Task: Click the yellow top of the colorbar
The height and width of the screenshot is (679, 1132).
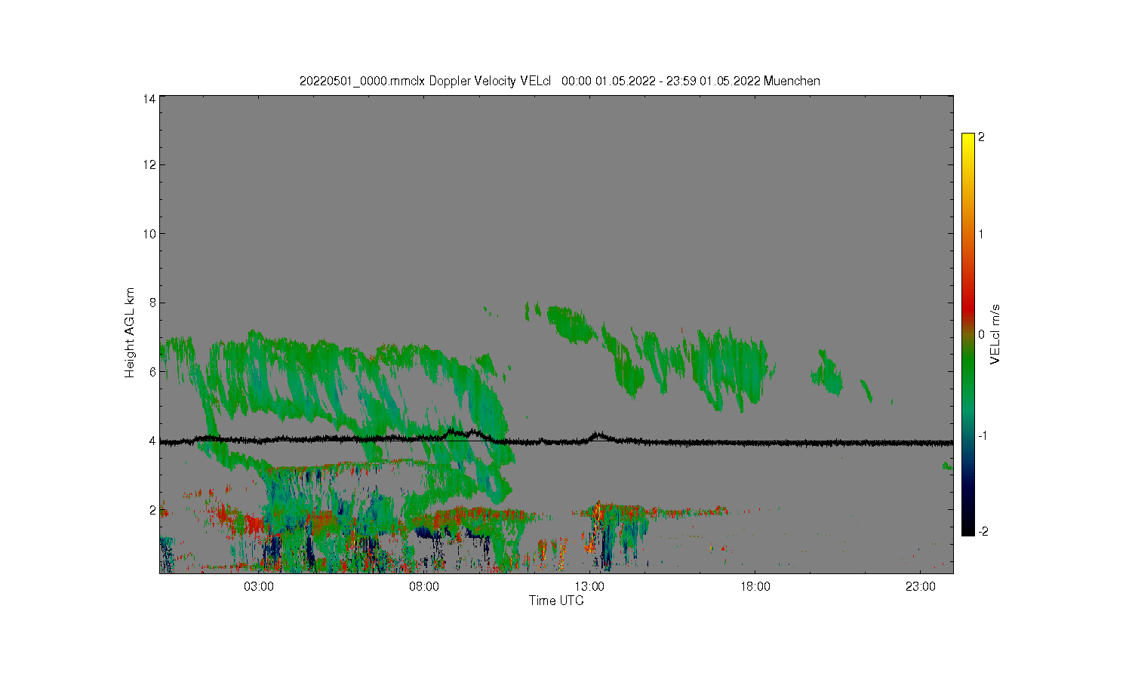Action: (x=968, y=140)
